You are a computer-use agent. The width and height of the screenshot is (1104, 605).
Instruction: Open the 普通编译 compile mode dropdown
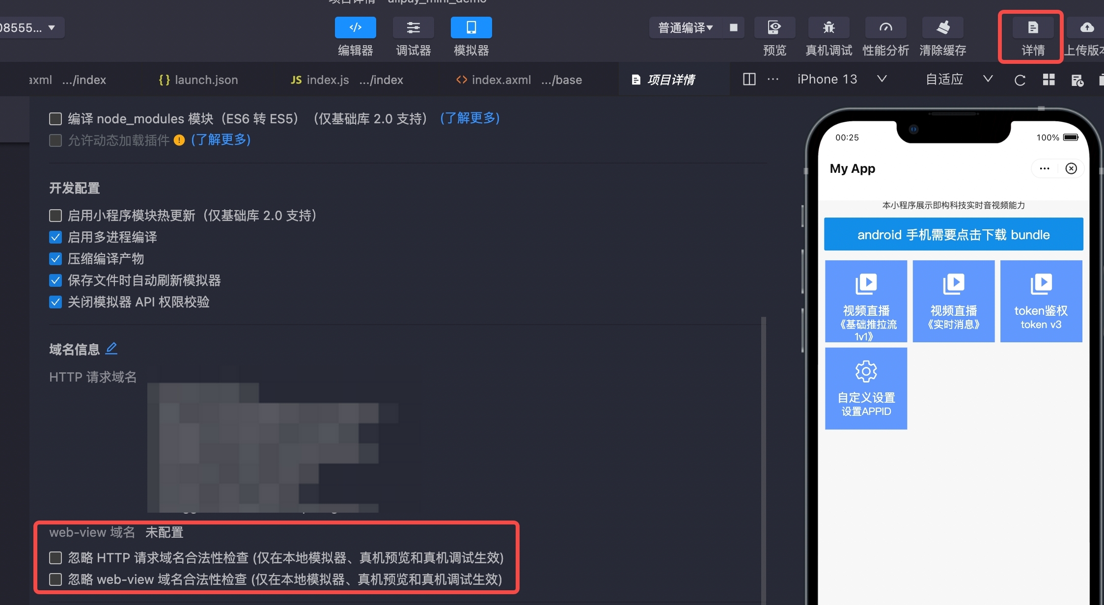(686, 27)
